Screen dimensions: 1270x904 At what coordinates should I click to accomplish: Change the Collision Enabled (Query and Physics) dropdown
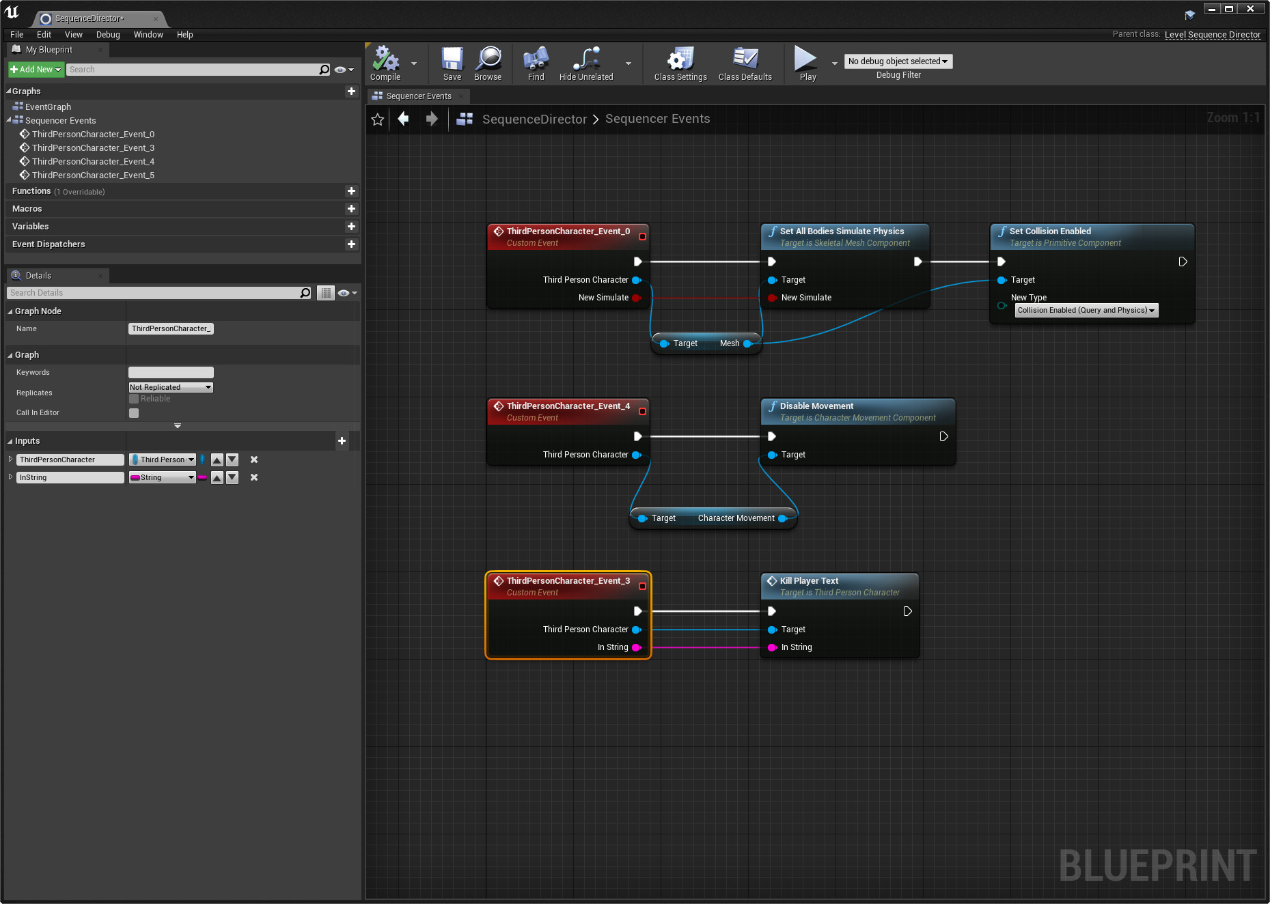tap(1085, 310)
